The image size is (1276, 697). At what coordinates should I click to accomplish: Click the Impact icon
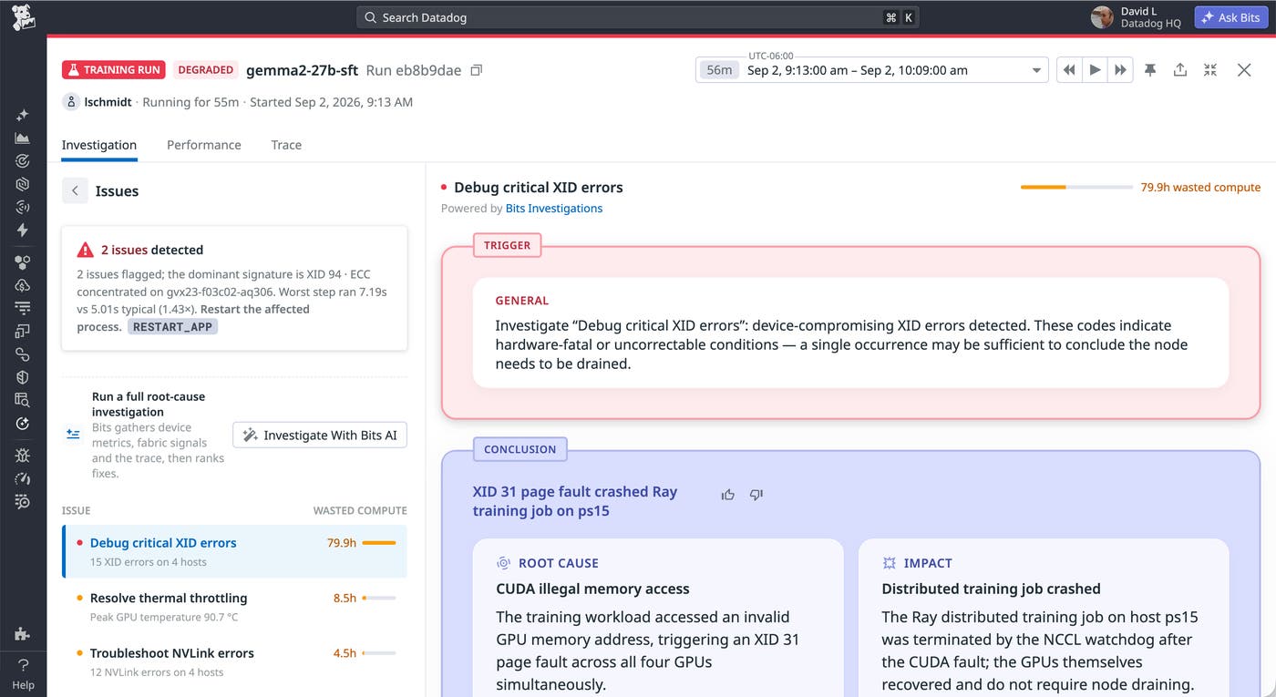[890, 563]
